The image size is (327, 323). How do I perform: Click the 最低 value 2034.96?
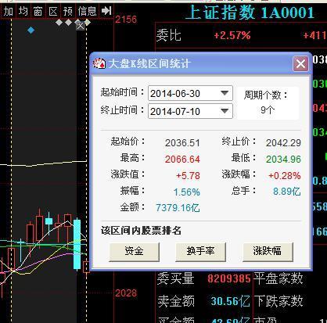point(283,159)
